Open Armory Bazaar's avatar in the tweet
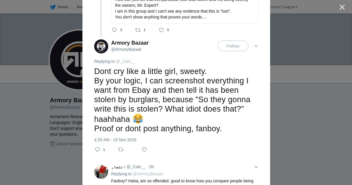 101,46
